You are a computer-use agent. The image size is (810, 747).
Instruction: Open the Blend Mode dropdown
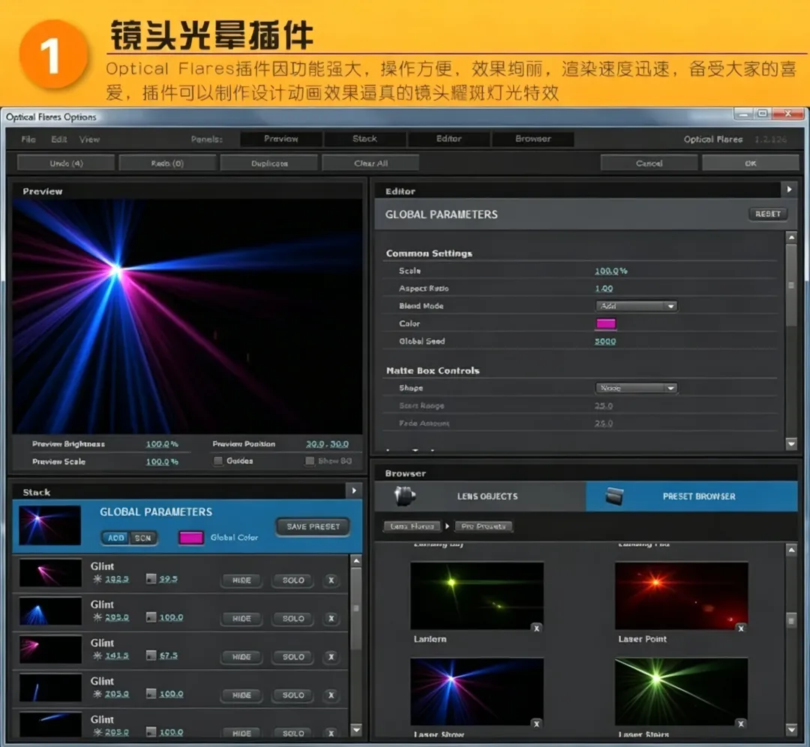(636, 306)
